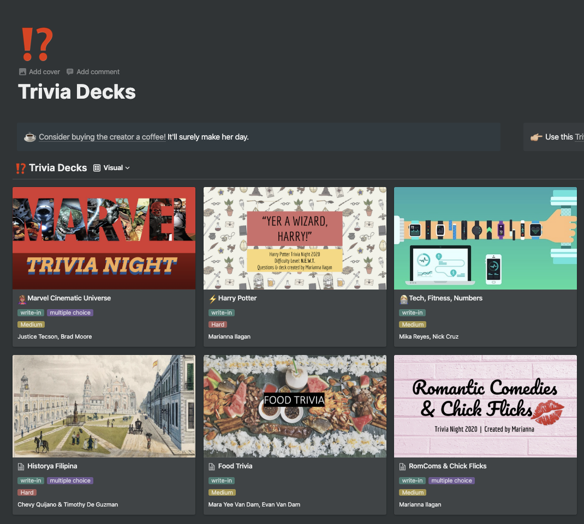Click the "Consider buying the creator a coffee!" link
Image resolution: width=584 pixels, height=524 pixels.
click(x=102, y=137)
